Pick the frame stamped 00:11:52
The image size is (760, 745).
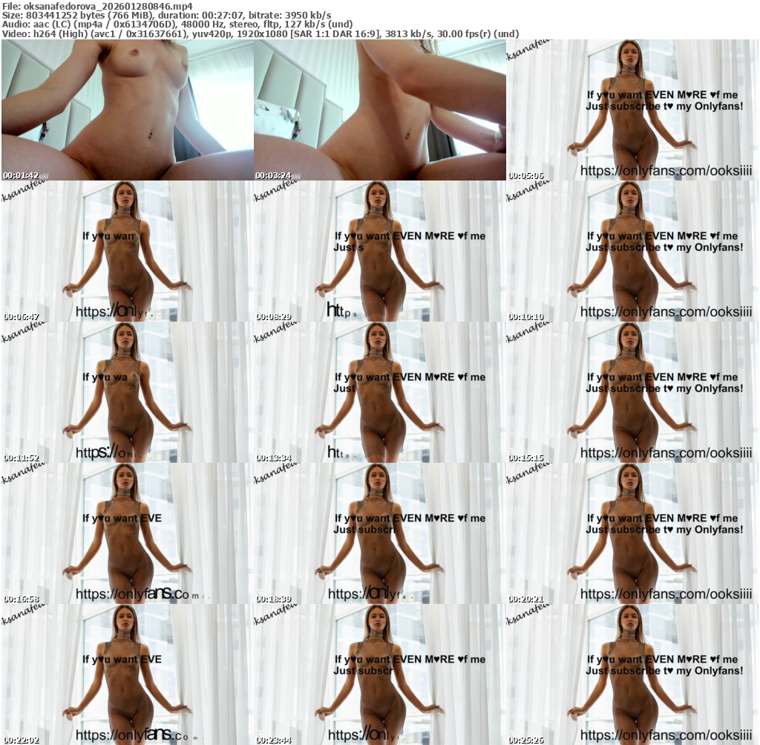128,392
